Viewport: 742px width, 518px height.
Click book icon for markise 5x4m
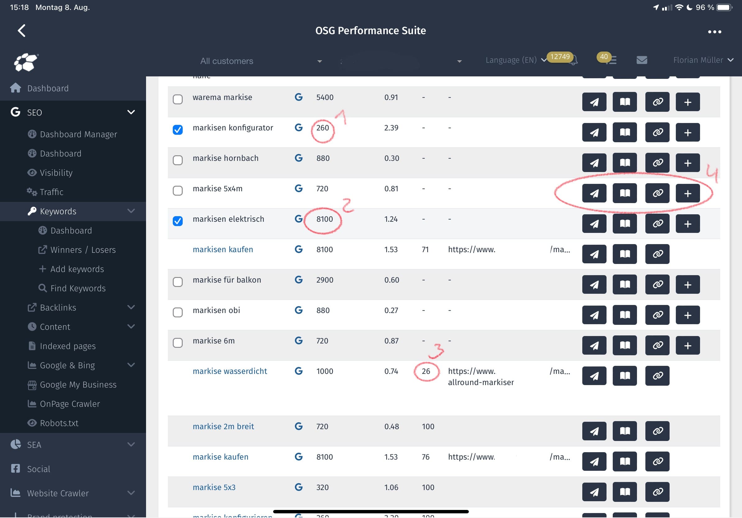[x=624, y=193]
